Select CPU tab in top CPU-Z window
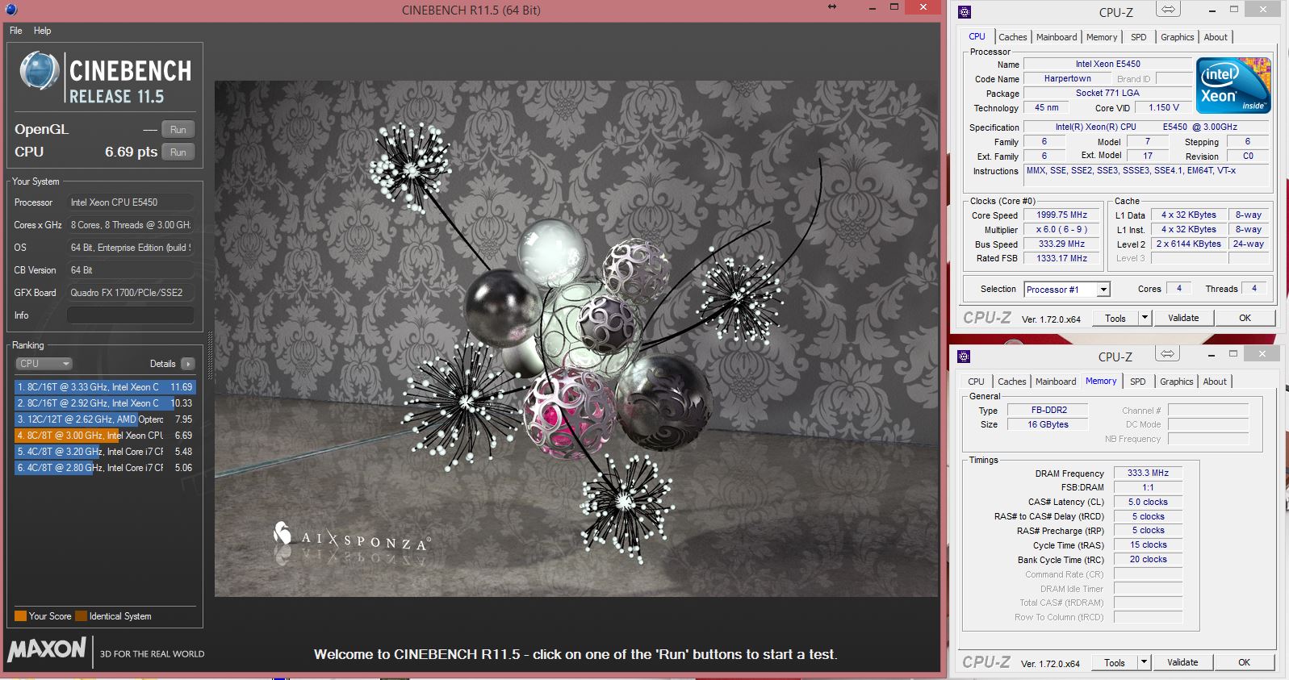Screen dimensions: 1289x680 click(977, 37)
